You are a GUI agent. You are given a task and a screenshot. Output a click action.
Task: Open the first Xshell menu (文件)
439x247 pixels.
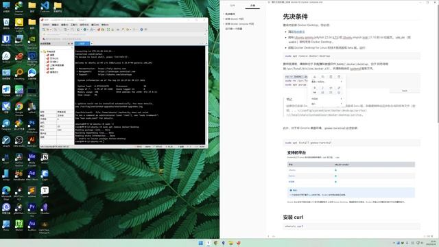[46, 25]
